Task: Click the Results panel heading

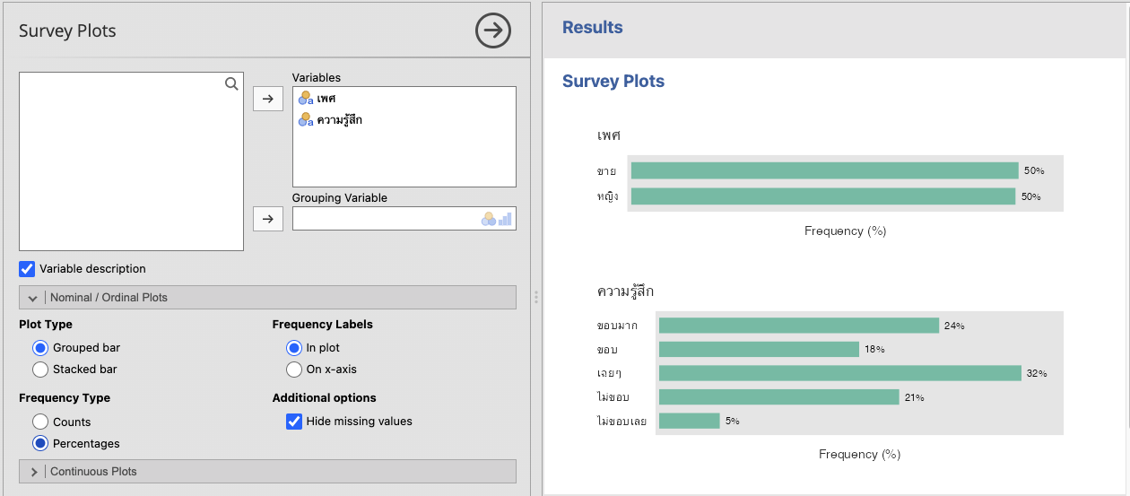Action: (x=592, y=28)
